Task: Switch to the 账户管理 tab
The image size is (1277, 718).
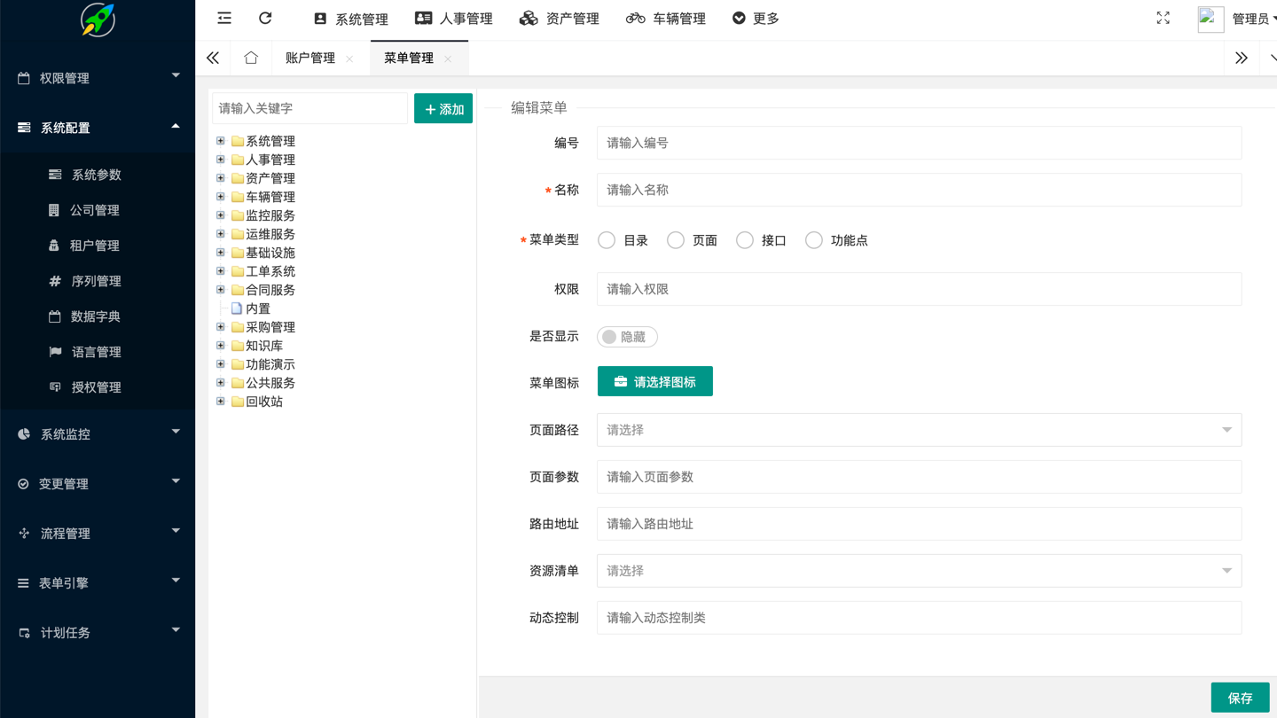Action: (x=310, y=59)
